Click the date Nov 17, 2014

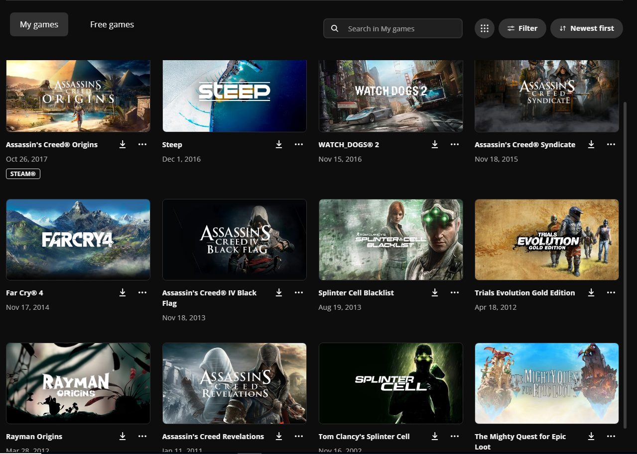pyautogui.click(x=28, y=307)
